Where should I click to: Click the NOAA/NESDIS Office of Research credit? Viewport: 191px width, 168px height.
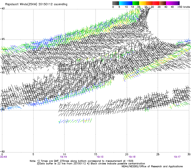(x=152, y=166)
